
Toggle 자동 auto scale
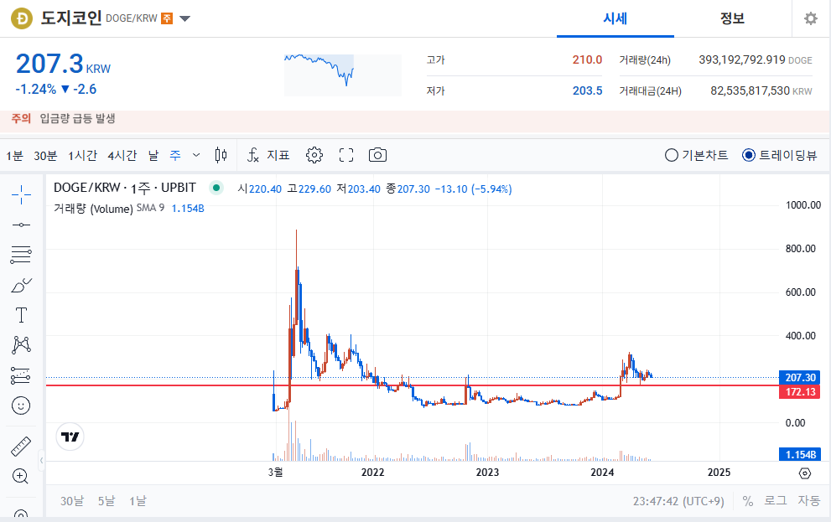808,501
